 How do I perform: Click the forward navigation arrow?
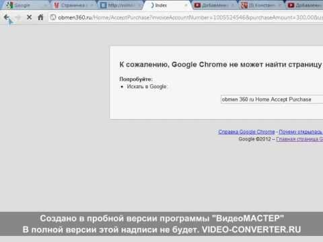[x=18, y=17]
